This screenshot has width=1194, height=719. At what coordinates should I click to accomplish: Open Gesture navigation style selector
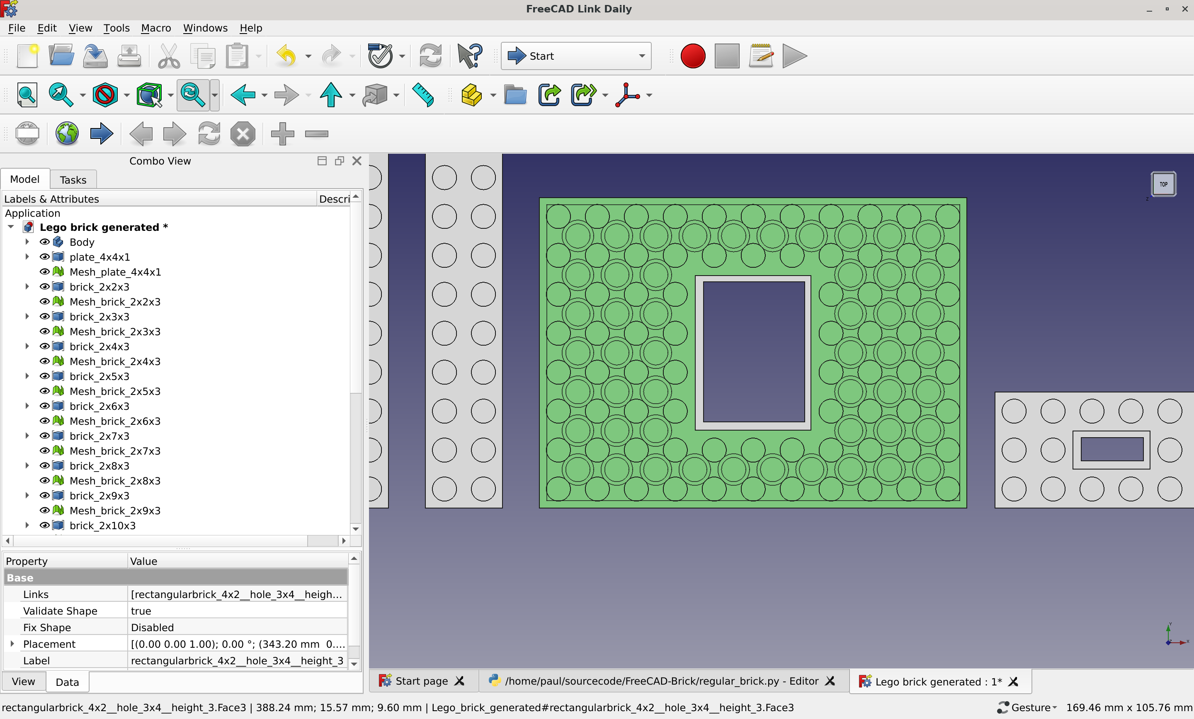(1027, 707)
